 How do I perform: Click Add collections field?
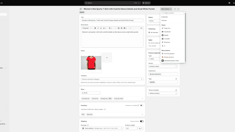[163, 74]
